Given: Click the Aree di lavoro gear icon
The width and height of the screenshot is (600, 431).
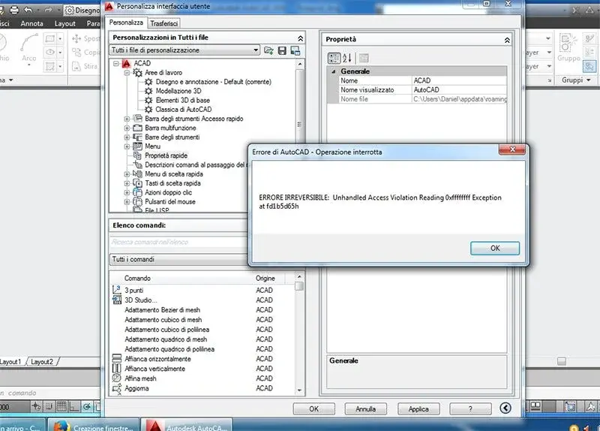Looking at the screenshot, I should [138, 72].
